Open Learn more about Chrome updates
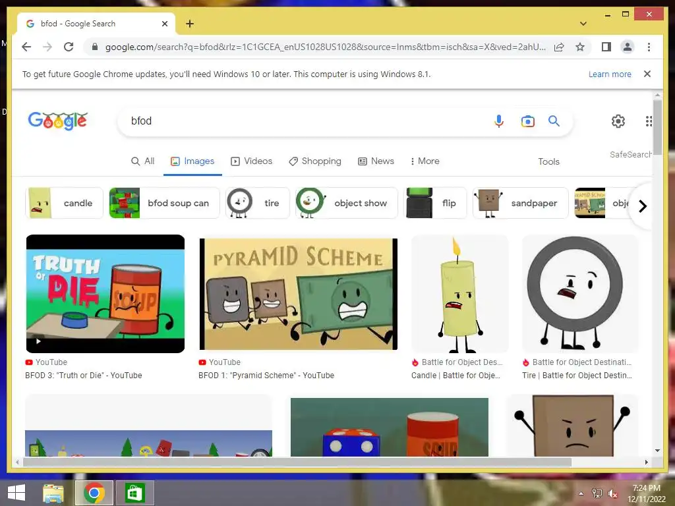The width and height of the screenshot is (675, 506). tap(610, 74)
